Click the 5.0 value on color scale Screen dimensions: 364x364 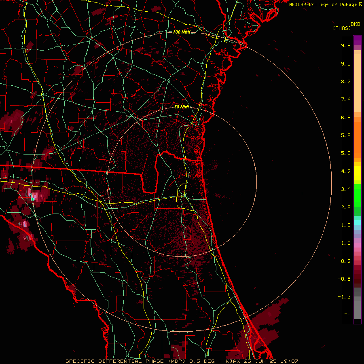click(x=346, y=153)
